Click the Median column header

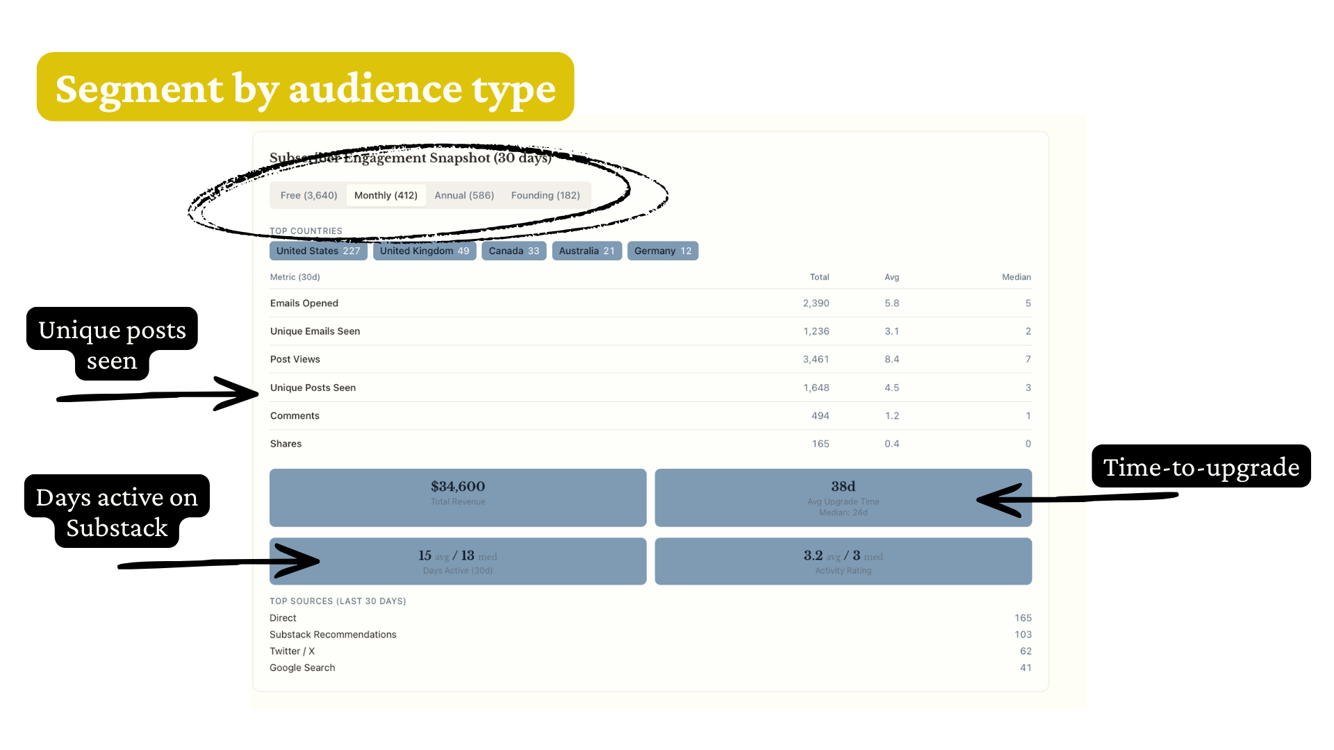tap(1016, 277)
